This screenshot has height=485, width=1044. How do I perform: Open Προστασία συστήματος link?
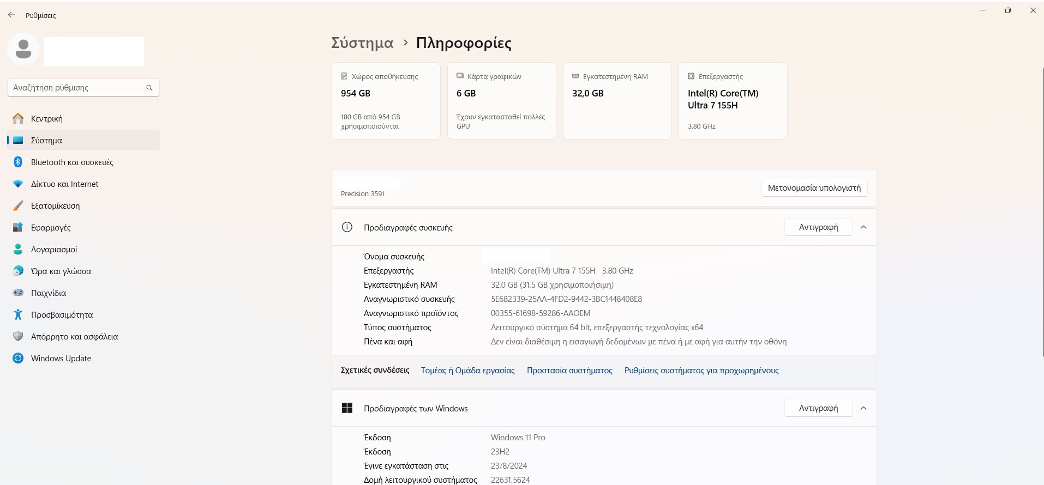569,371
